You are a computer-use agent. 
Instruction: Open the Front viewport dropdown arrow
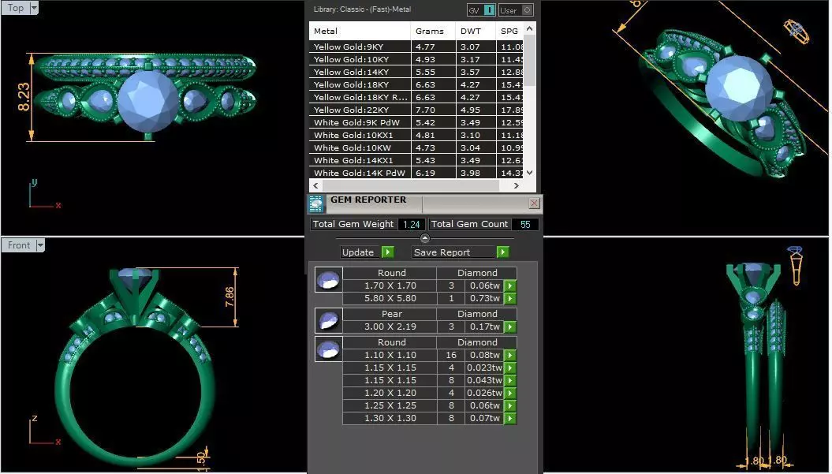point(39,245)
